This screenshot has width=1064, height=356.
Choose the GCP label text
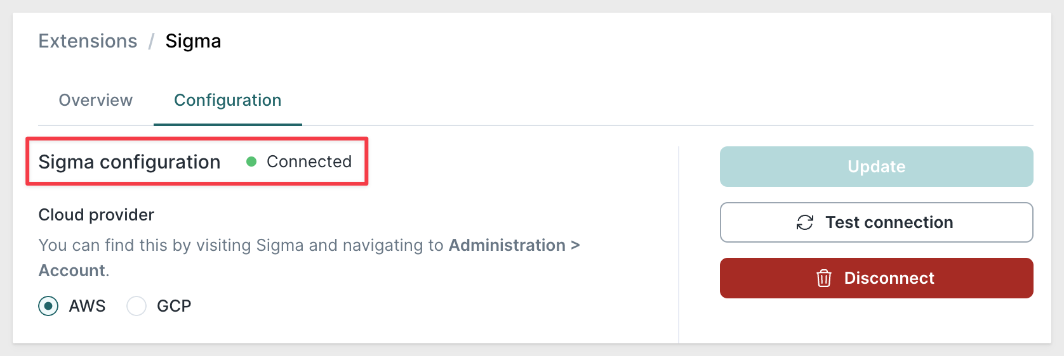point(174,306)
